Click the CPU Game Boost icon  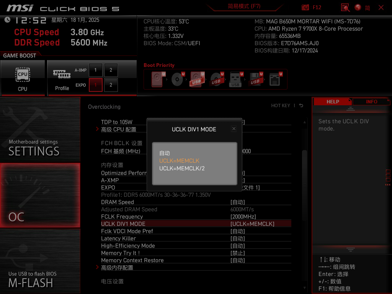pos(23,78)
